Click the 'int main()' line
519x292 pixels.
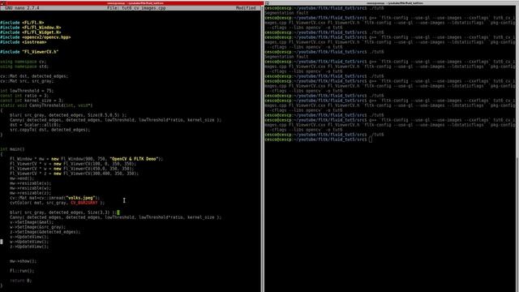tap(12, 149)
